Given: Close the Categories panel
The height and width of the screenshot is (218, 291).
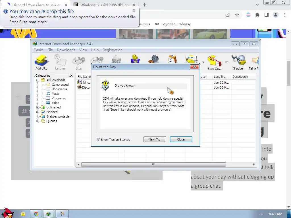Looking at the screenshot, I should coord(71,76).
